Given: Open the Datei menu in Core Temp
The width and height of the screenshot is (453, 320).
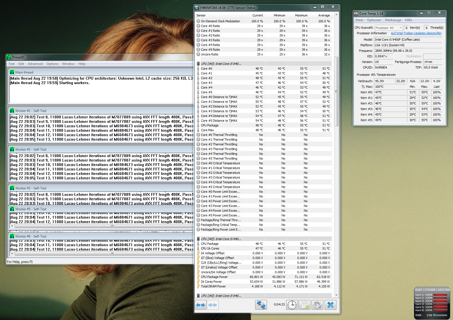Looking at the screenshot, I should [x=359, y=20].
